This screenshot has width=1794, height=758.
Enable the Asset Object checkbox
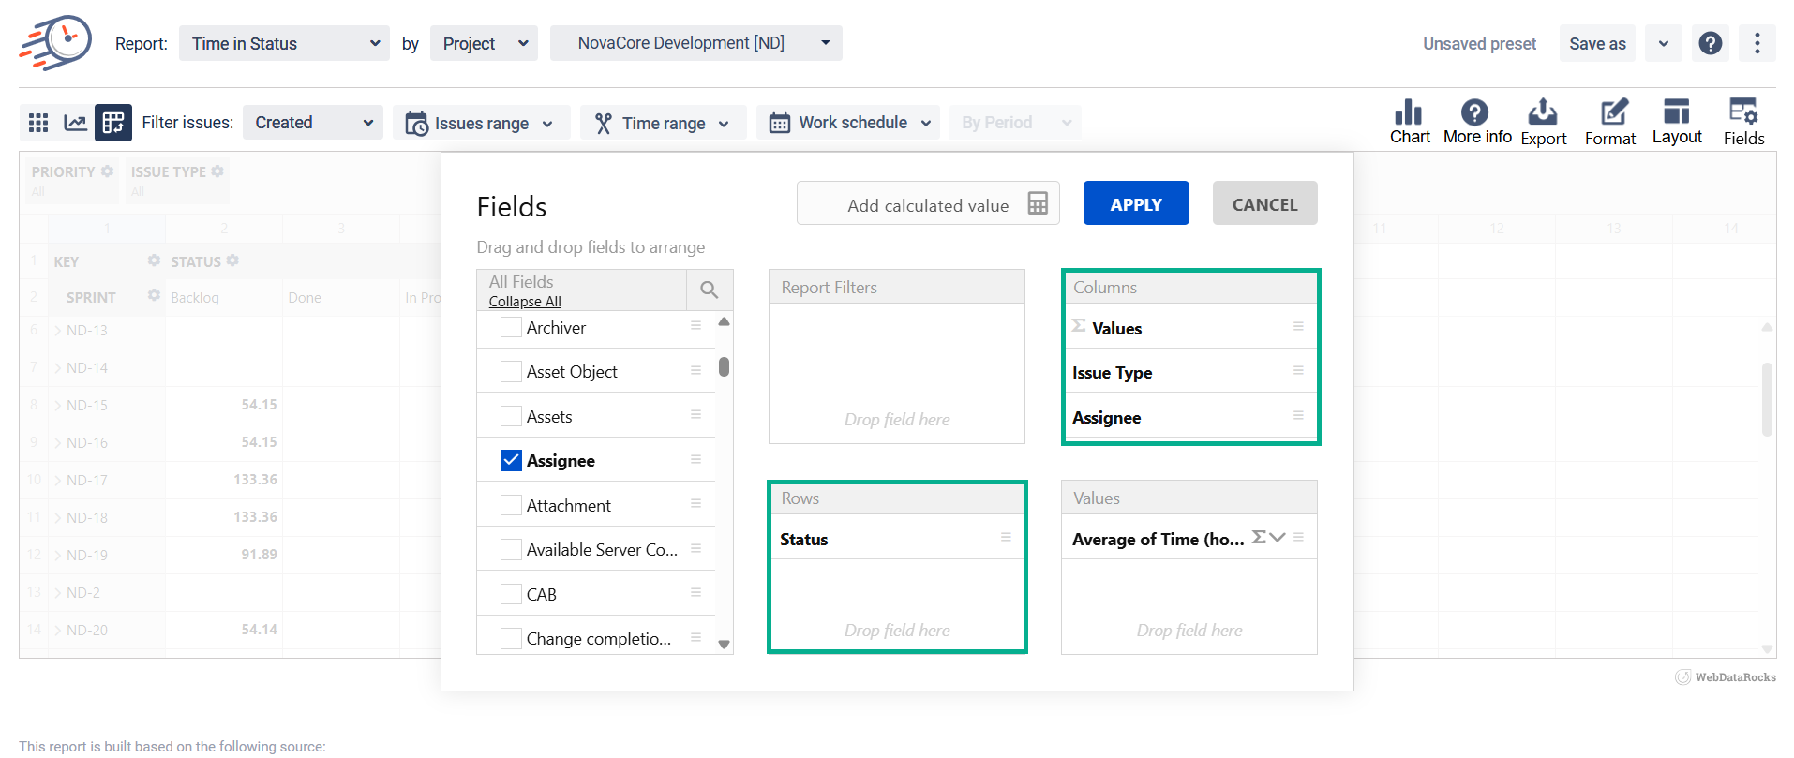pos(511,372)
